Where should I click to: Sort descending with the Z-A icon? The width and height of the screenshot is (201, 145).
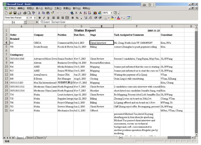click(90, 13)
